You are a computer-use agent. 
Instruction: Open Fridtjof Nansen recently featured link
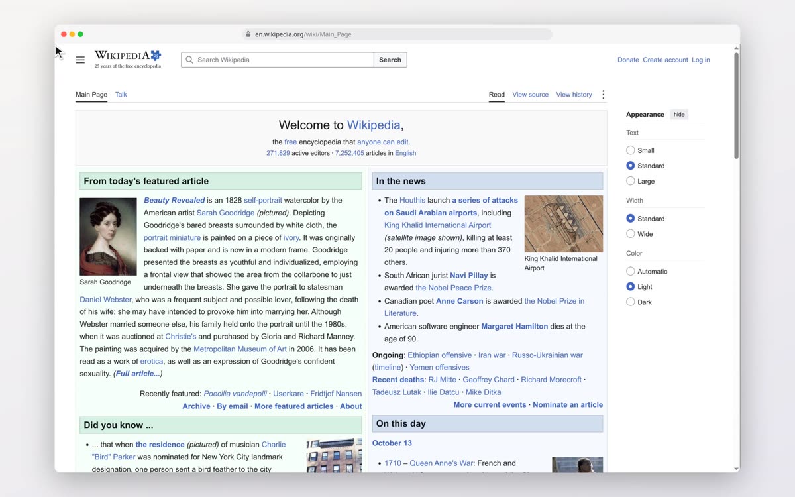tap(336, 394)
